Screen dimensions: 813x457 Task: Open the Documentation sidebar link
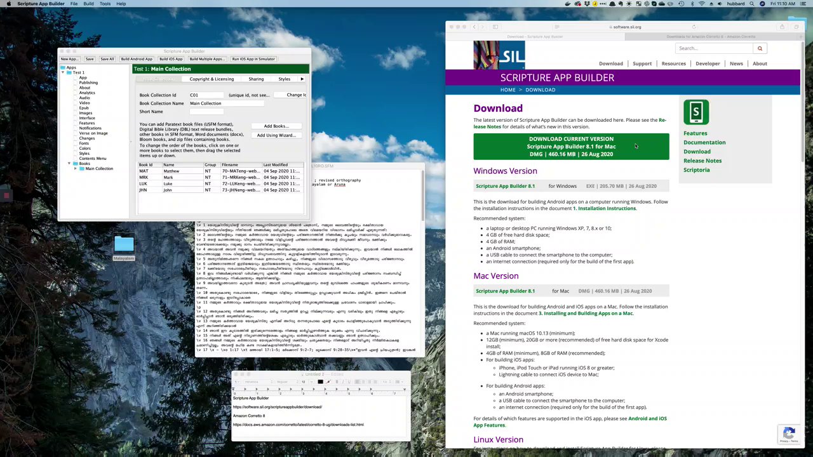tap(704, 142)
